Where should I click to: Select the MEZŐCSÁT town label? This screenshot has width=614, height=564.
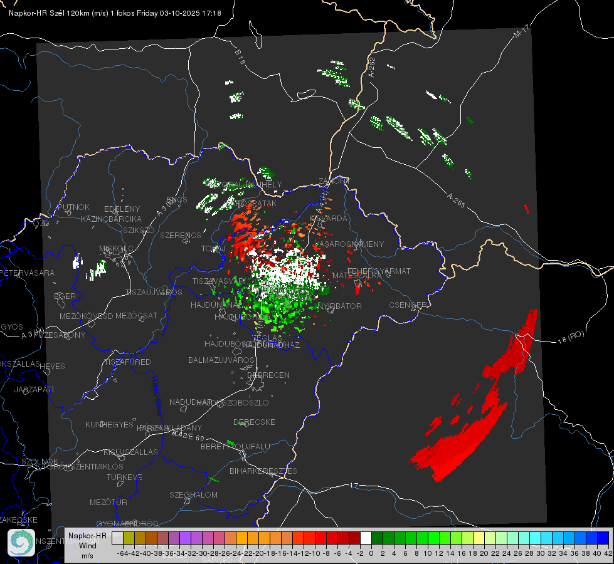[x=136, y=315]
